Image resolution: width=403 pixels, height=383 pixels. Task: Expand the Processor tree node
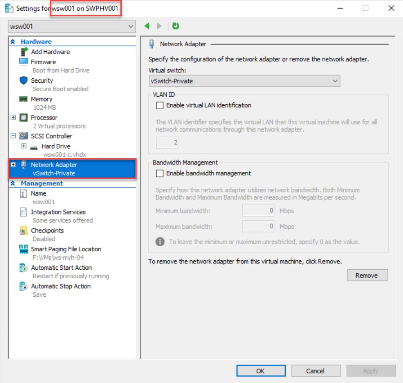13,117
